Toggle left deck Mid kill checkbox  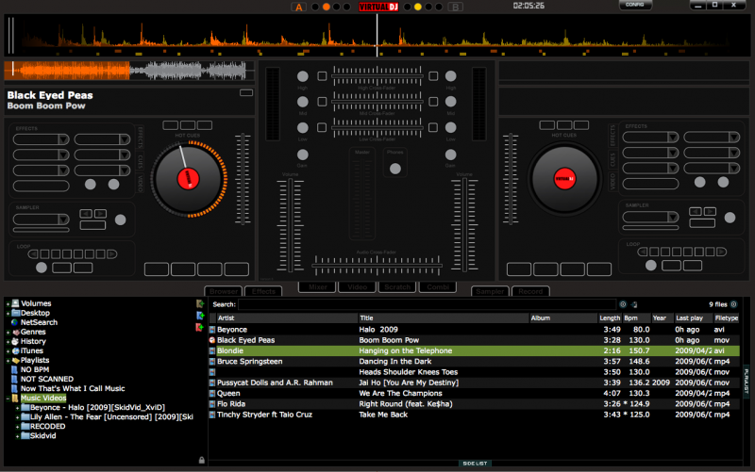(x=322, y=102)
